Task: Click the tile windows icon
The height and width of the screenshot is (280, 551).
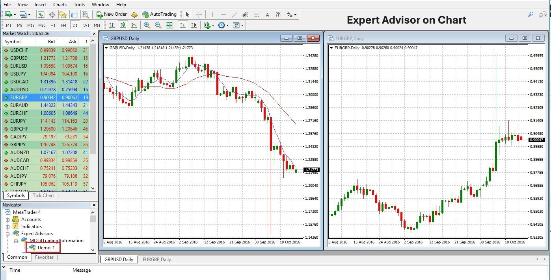Action: 169,25
